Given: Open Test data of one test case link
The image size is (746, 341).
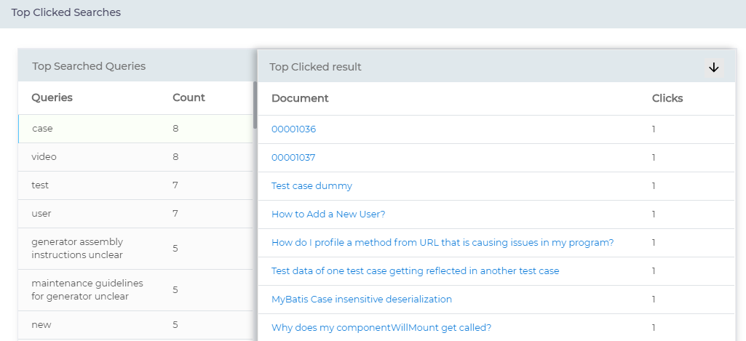Looking at the screenshot, I should pos(415,271).
